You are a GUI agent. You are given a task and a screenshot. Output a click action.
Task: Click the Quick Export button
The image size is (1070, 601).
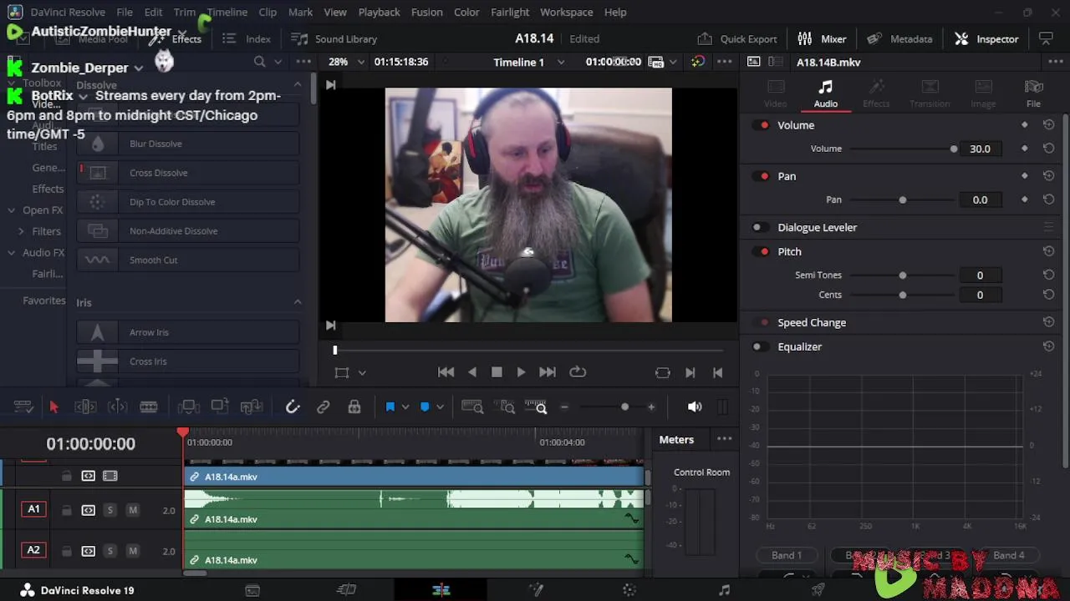738,39
